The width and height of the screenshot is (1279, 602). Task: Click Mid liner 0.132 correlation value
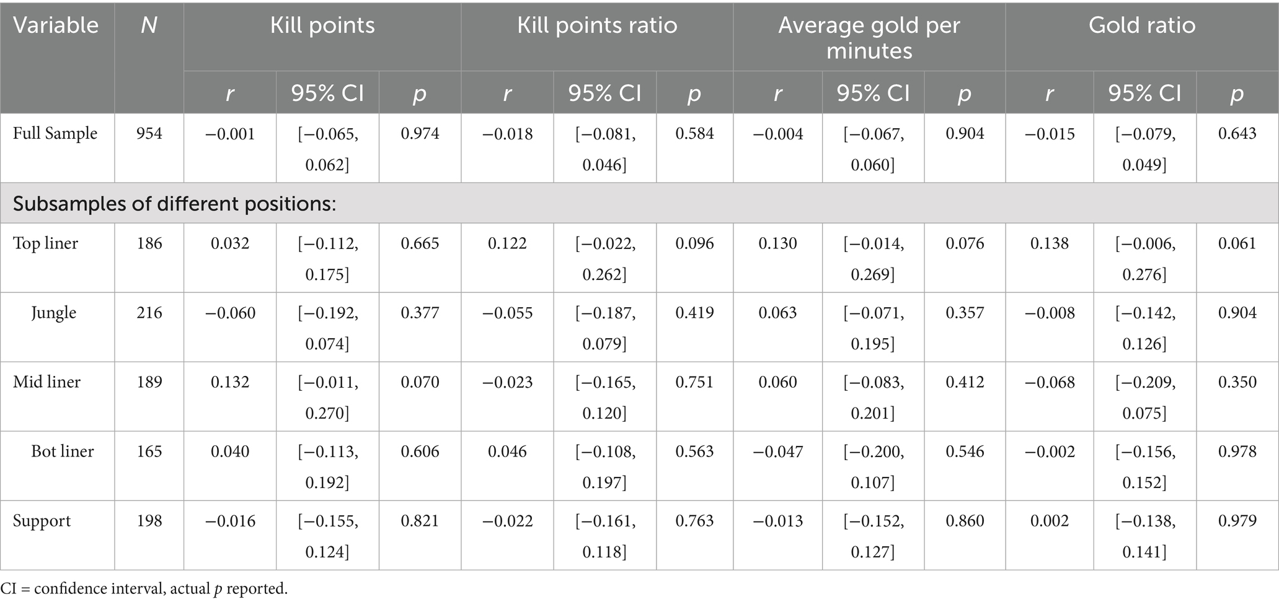(x=230, y=382)
